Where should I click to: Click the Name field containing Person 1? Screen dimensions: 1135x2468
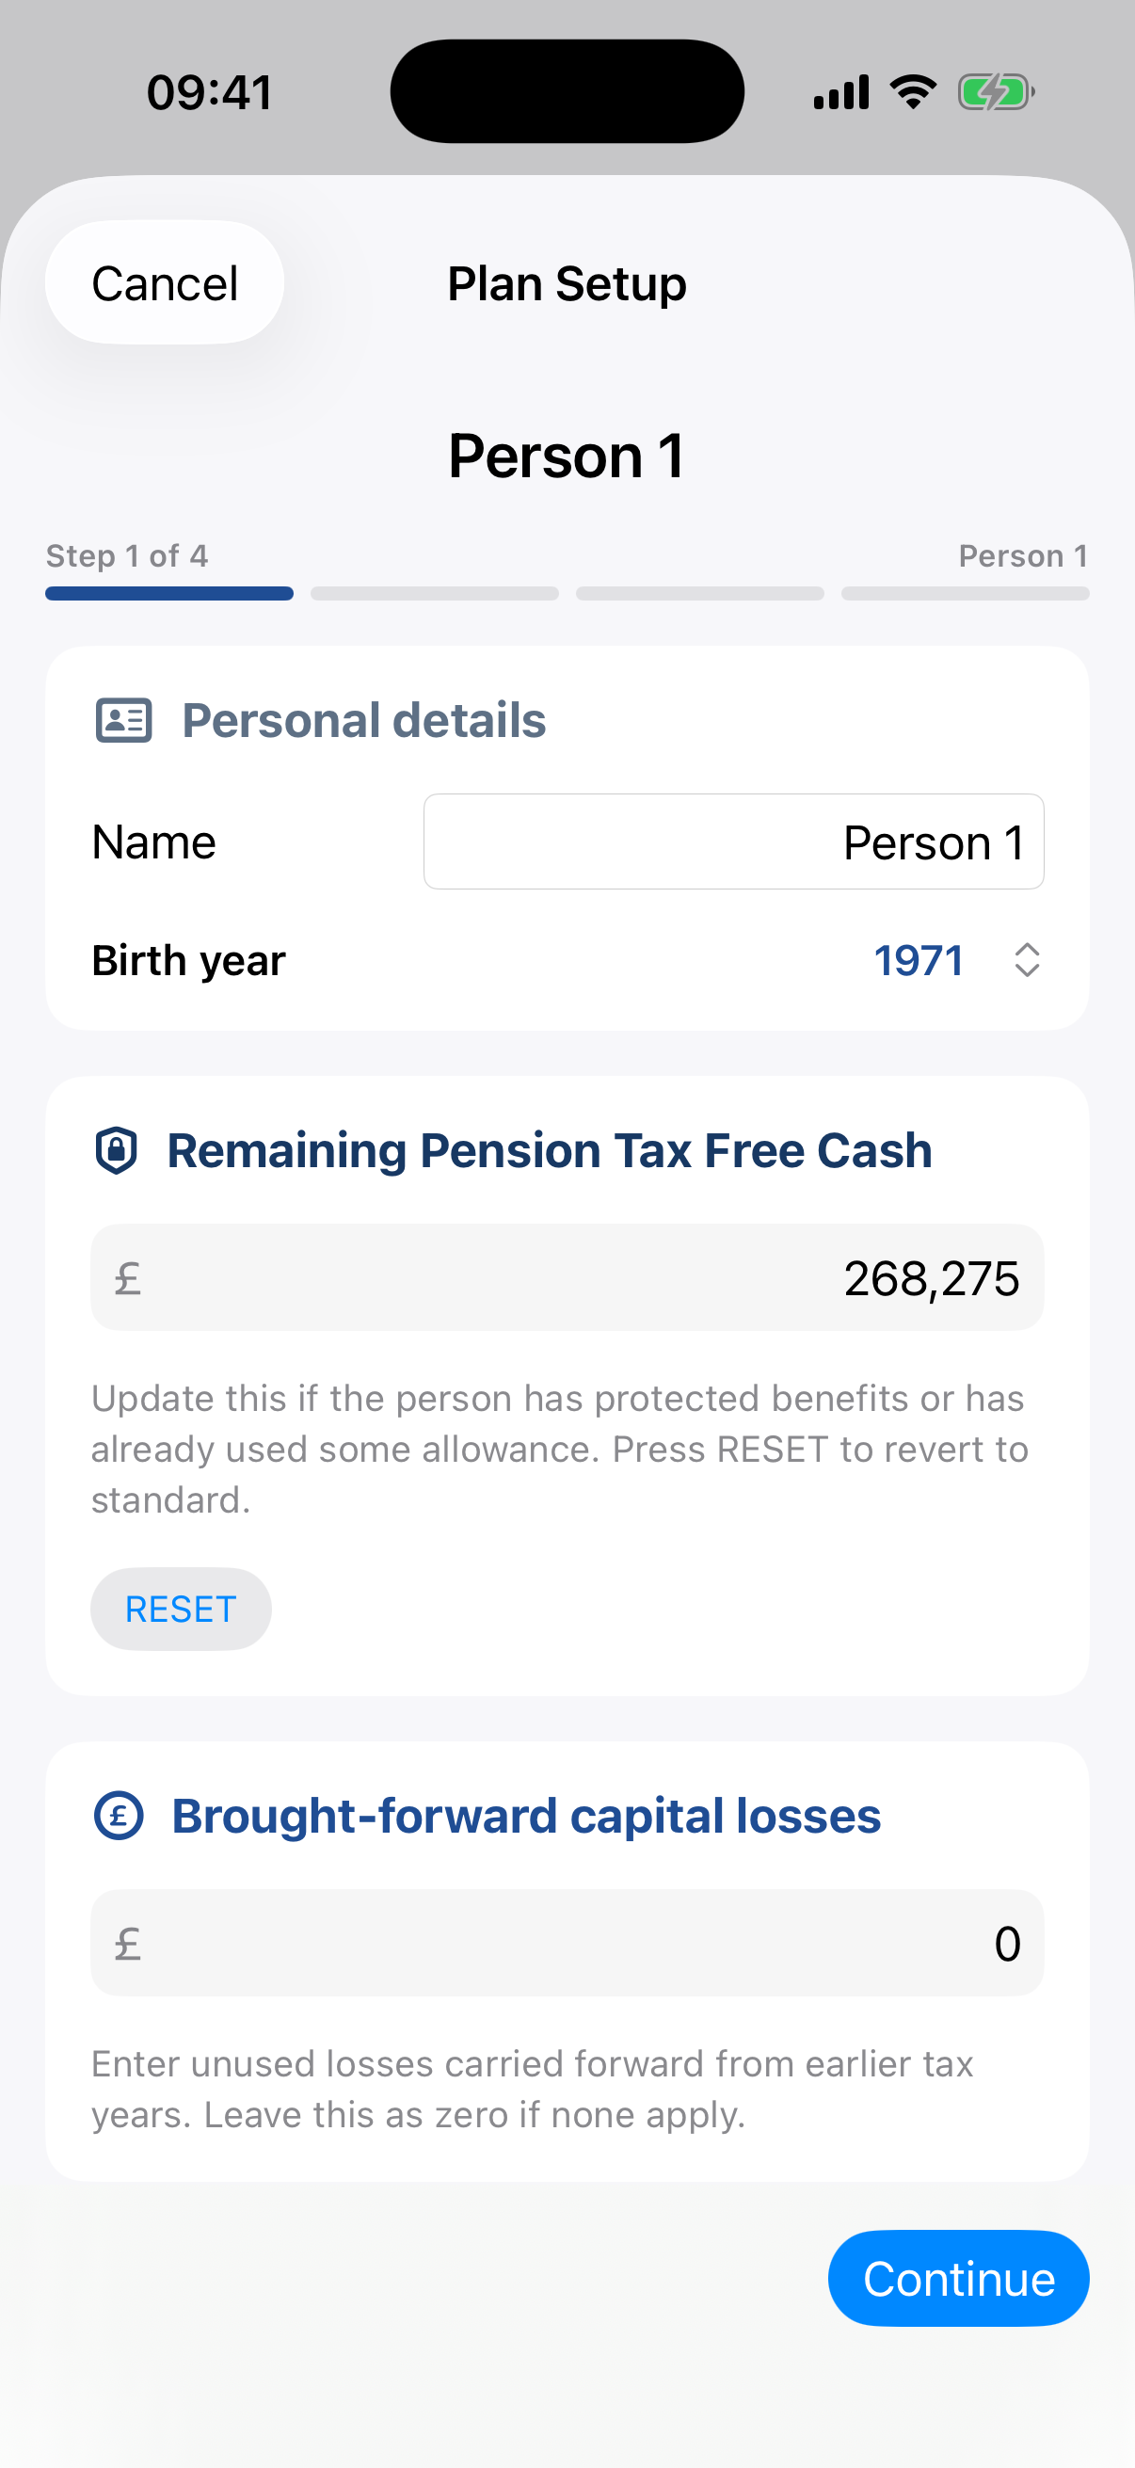734,842
